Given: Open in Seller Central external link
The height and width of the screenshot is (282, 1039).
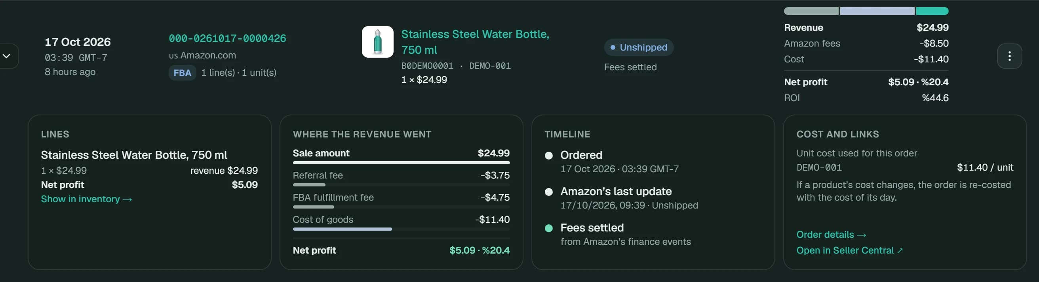Looking at the screenshot, I should click(849, 250).
